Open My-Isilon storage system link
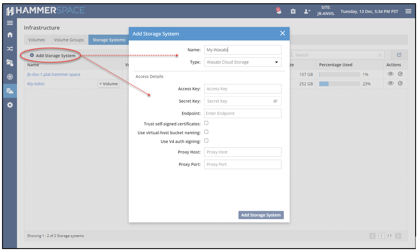Viewport: 419px width, 252px height. (36, 84)
